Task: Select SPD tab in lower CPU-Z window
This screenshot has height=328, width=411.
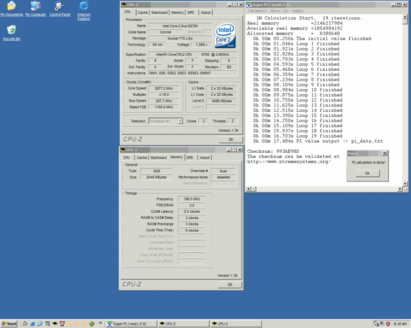Action: coord(190,158)
